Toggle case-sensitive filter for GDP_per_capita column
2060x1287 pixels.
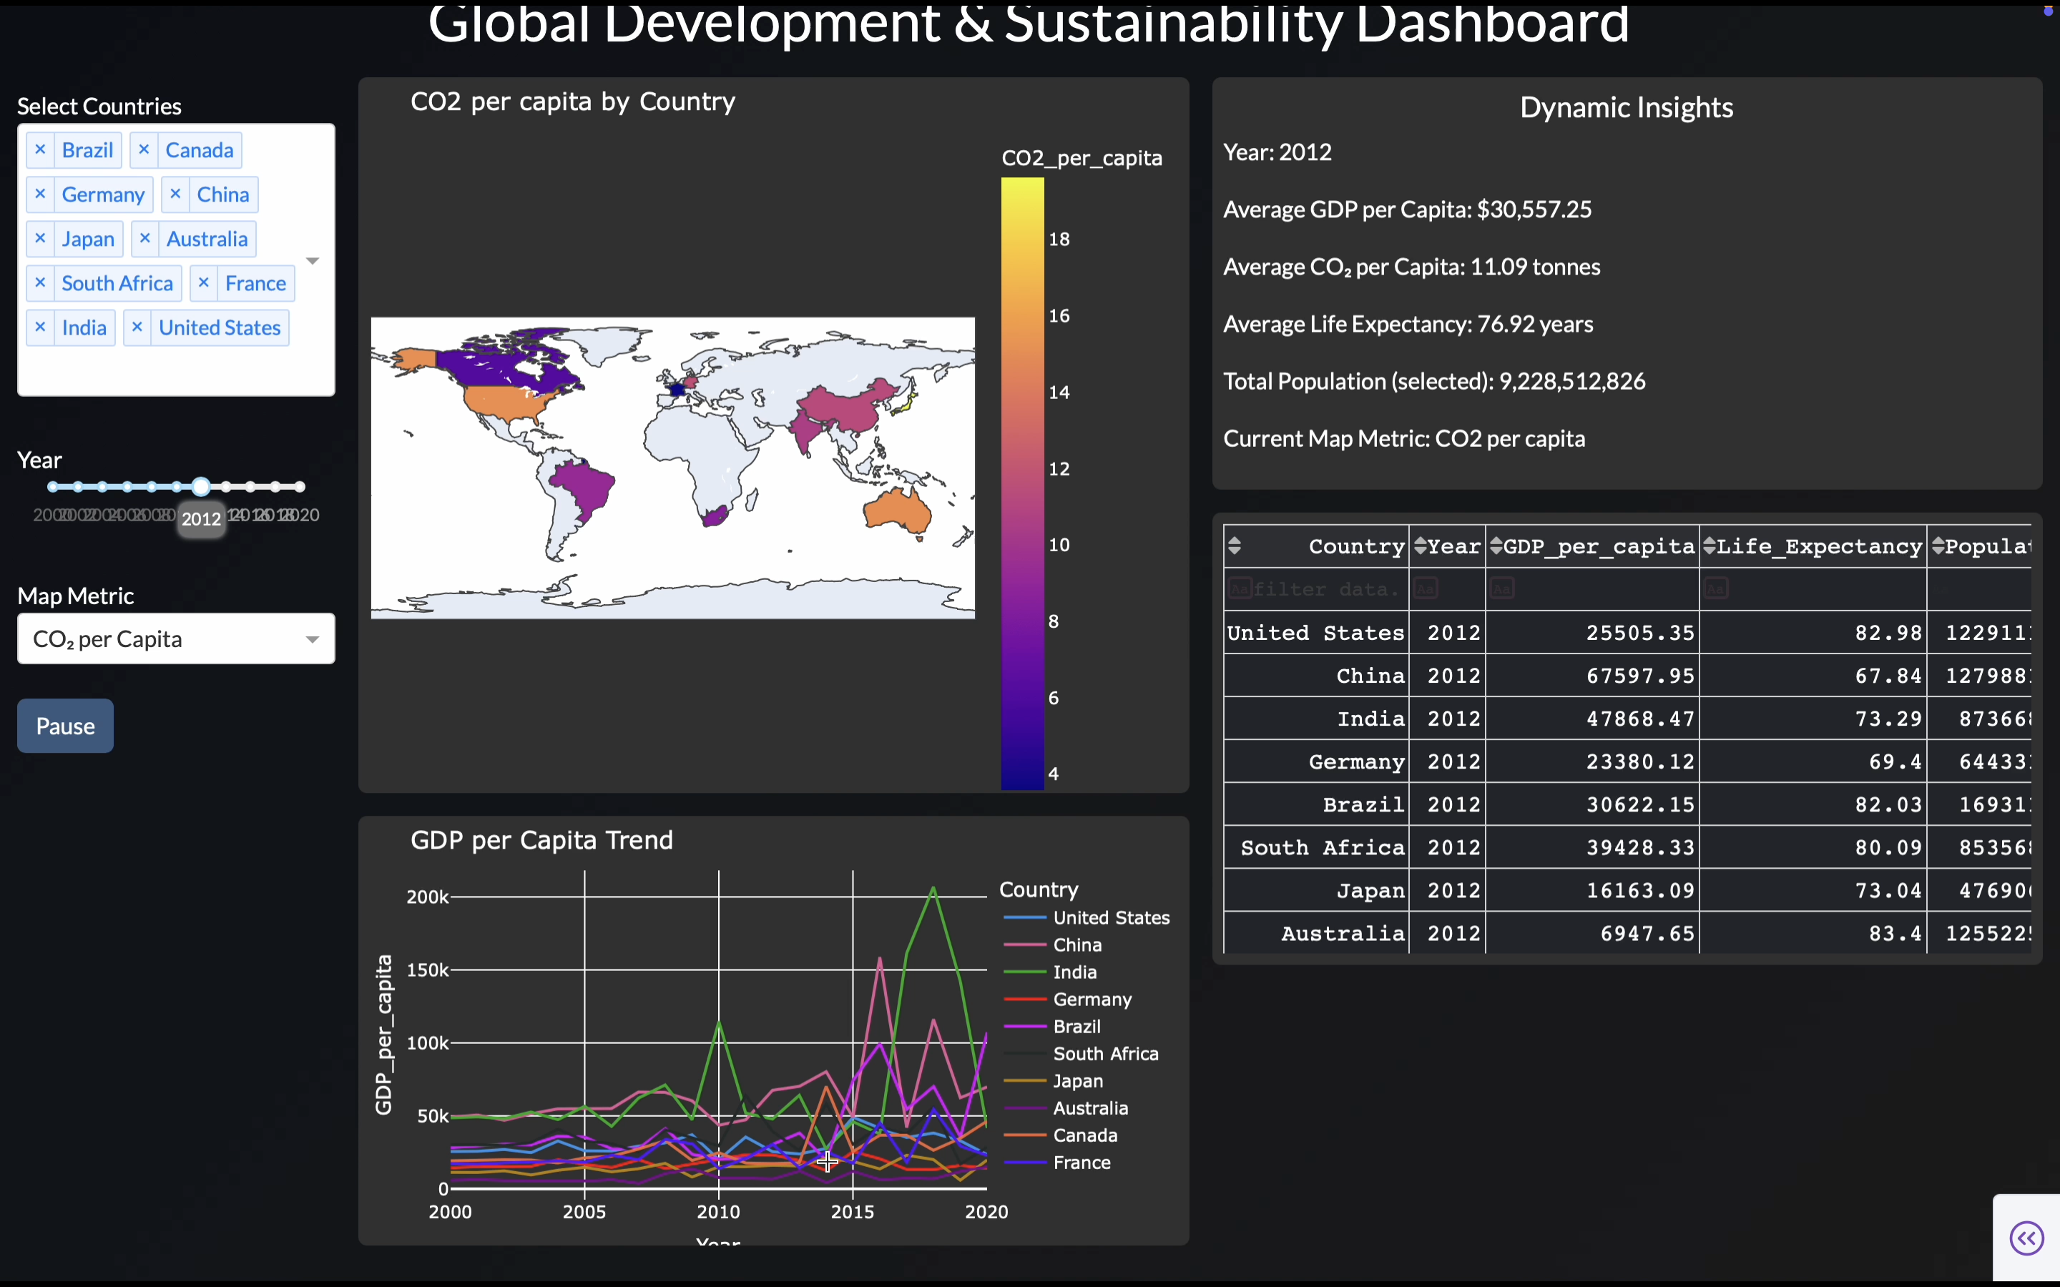[x=1501, y=589]
